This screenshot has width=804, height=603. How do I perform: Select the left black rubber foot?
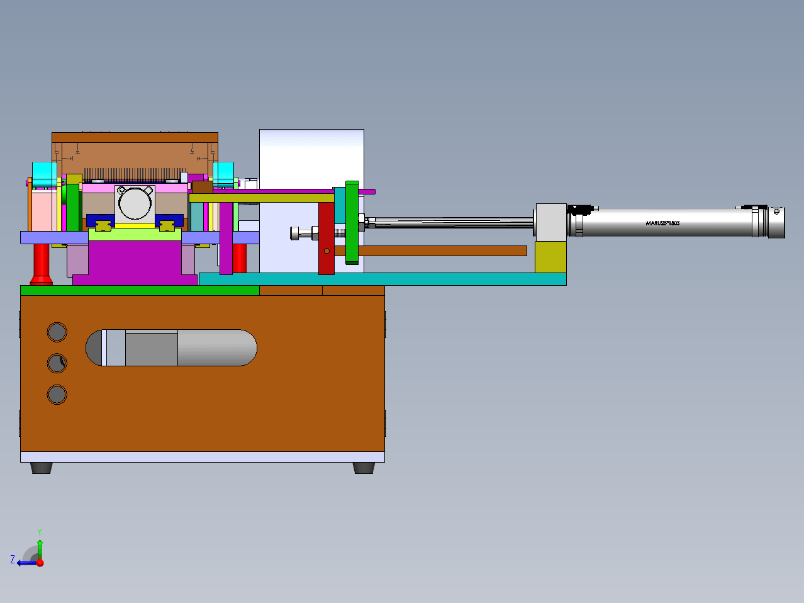[42, 468]
